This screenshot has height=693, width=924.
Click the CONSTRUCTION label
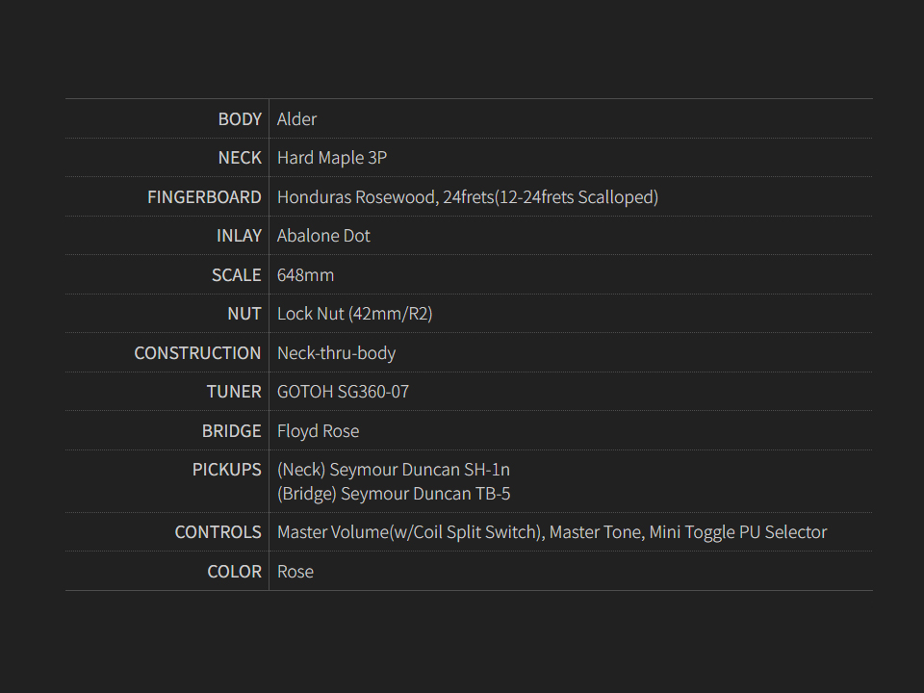(197, 353)
